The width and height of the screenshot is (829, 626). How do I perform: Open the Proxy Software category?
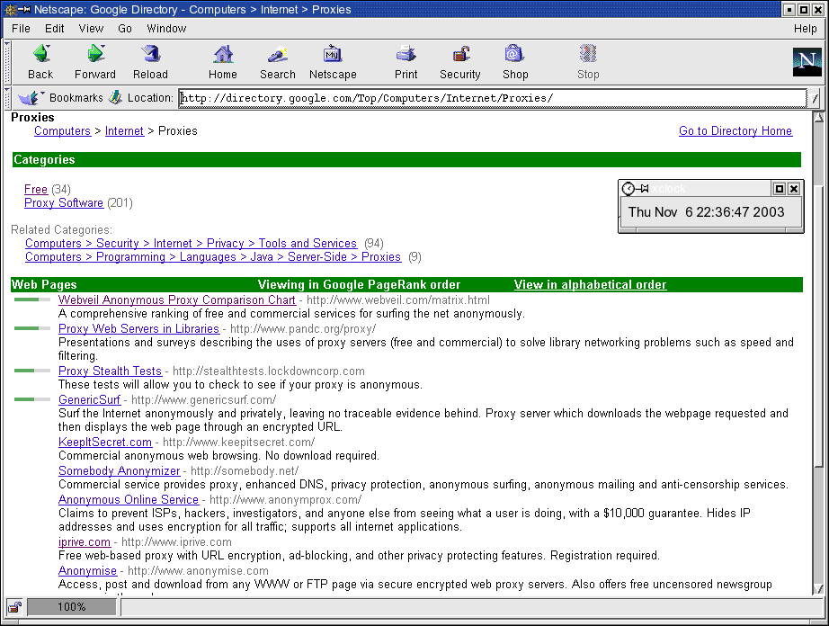click(64, 202)
